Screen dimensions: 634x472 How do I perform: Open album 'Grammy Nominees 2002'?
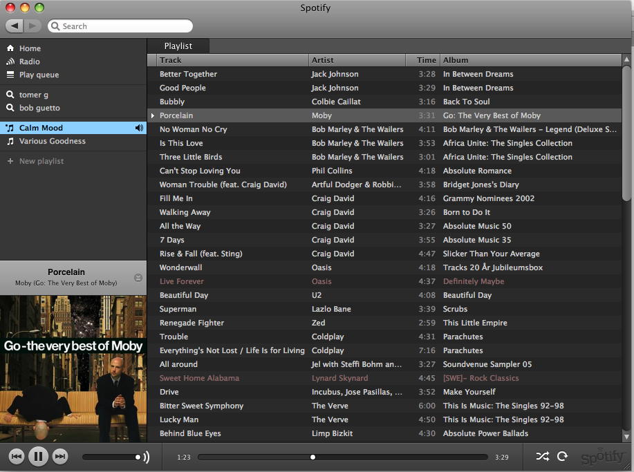(x=489, y=198)
